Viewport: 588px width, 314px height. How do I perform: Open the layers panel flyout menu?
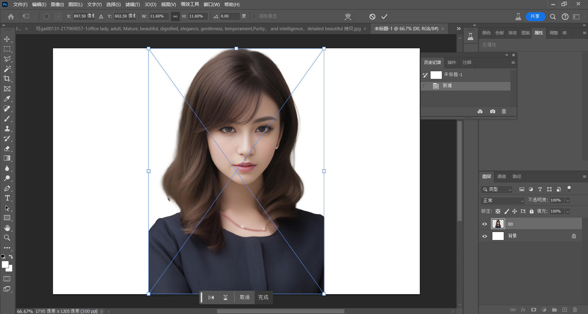point(584,177)
